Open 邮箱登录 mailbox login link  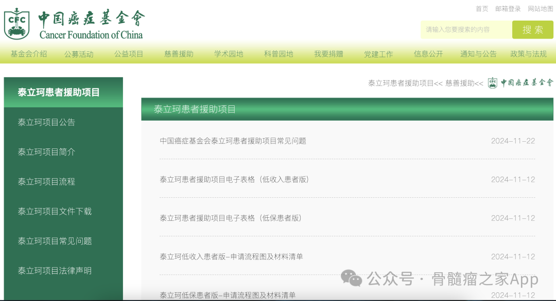coord(508,9)
